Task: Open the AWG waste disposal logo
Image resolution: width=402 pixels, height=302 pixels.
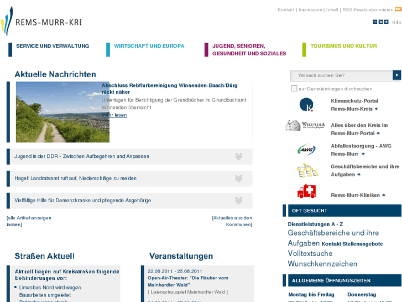Action: coord(306,150)
